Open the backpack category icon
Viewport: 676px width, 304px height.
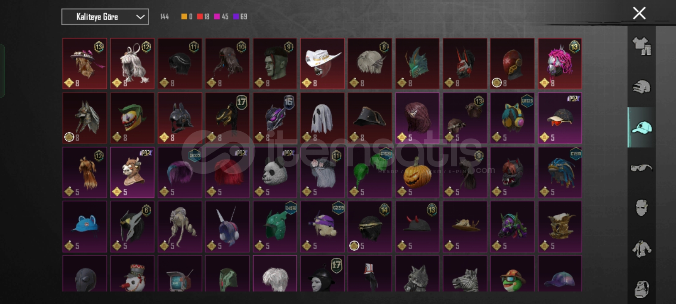[641, 289]
